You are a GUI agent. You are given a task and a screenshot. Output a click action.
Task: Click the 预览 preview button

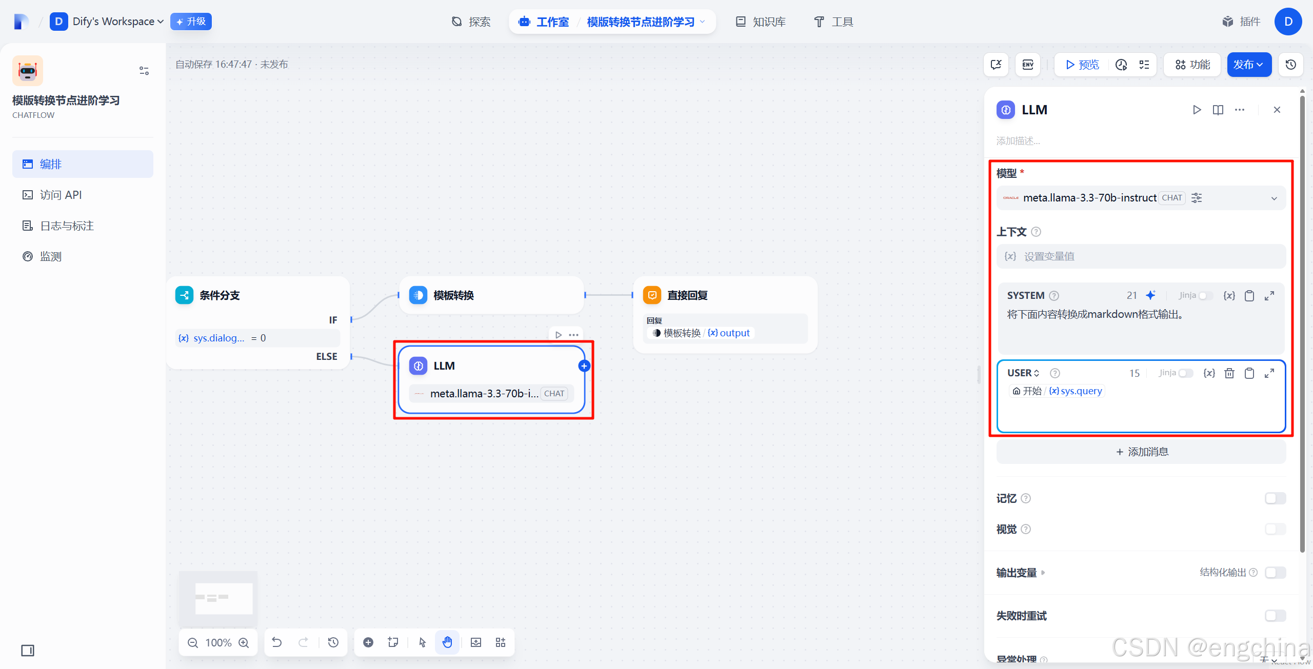[x=1082, y=65]
